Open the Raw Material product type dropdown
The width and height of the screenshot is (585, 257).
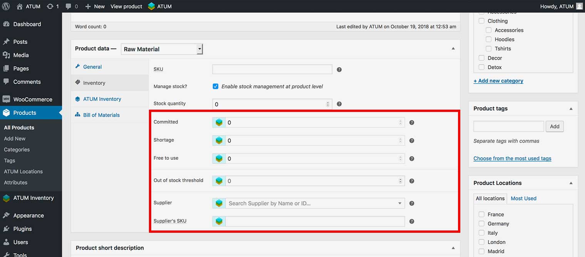click(162, 49)
